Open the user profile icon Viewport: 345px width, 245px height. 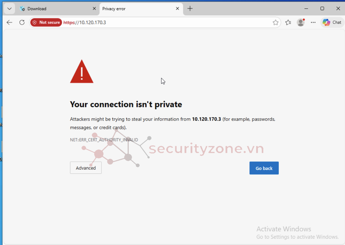tap(301, 22)
